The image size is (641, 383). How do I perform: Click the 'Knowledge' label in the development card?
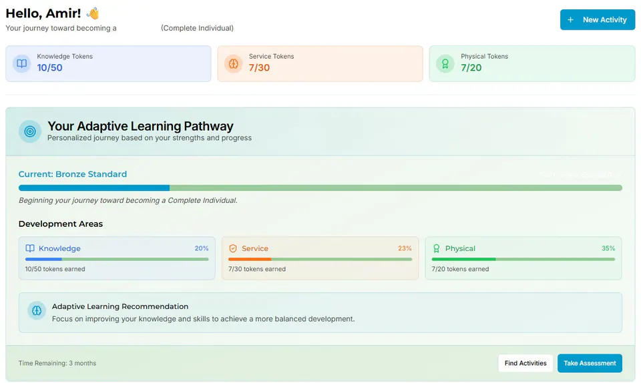(59, 248)
